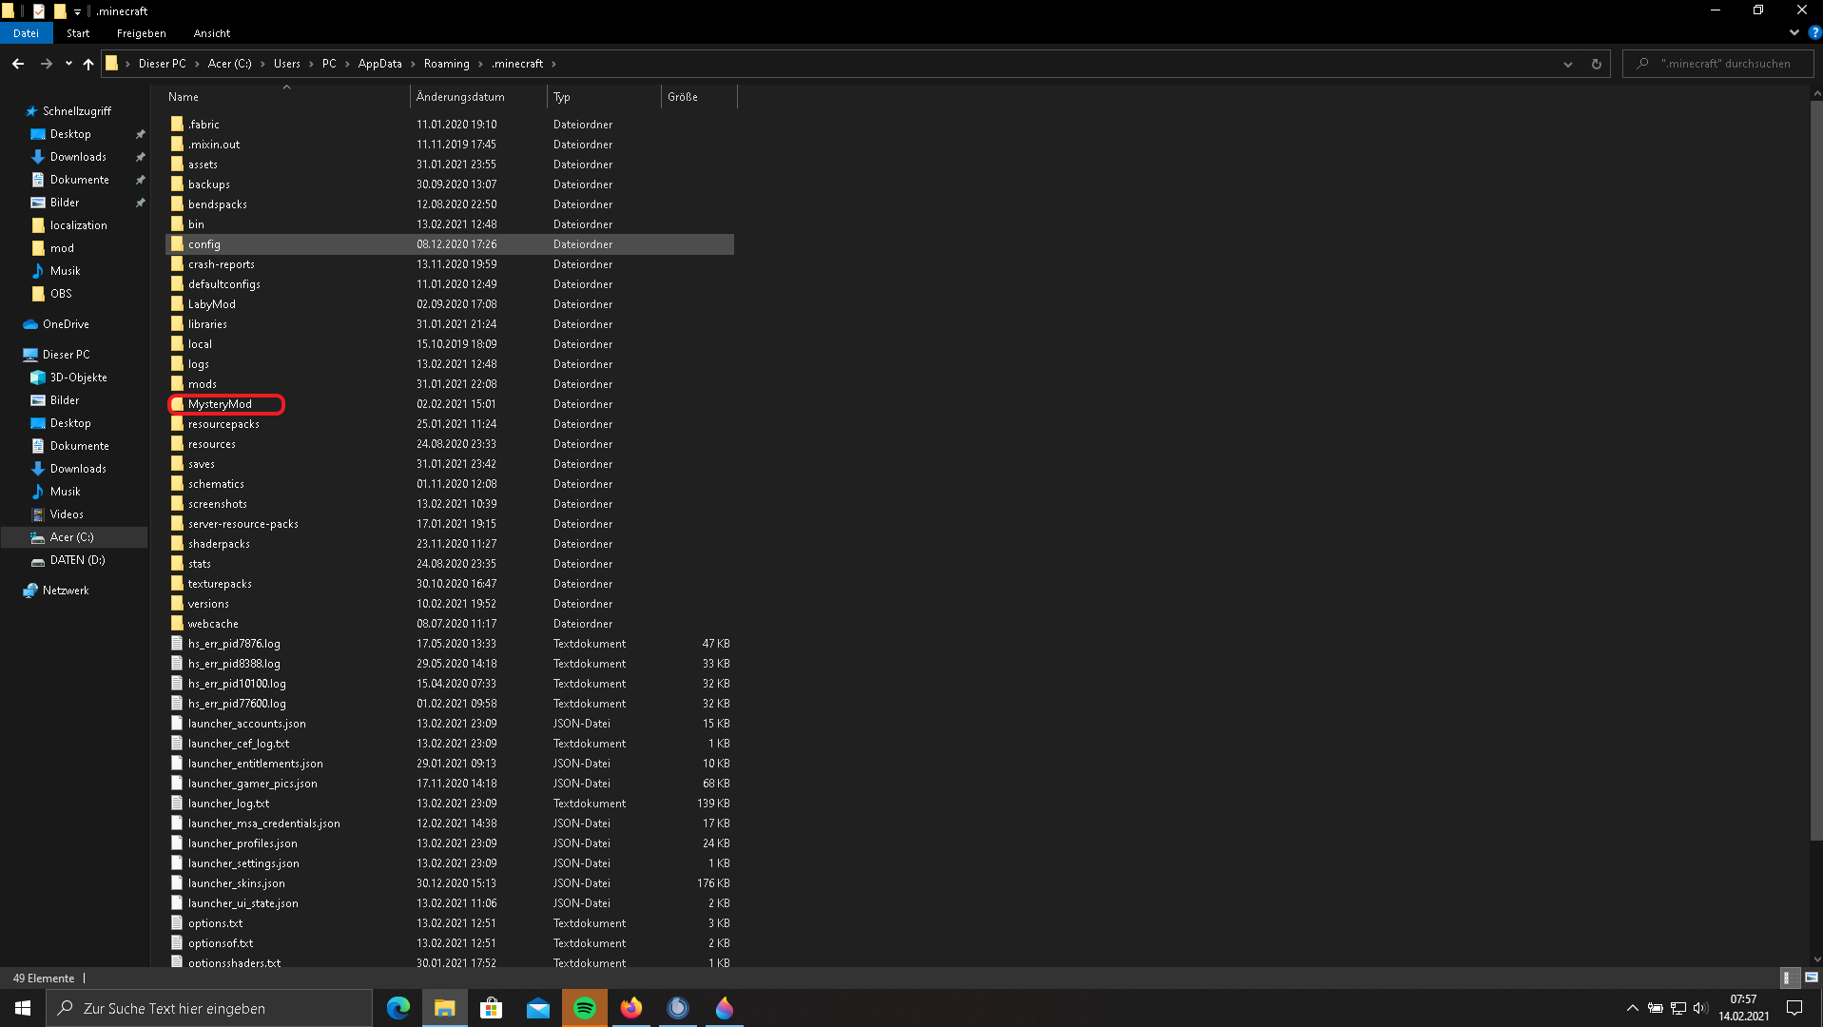Go back with the back arrow
Screen dimensions: 1823x1027
pos(18,64)
